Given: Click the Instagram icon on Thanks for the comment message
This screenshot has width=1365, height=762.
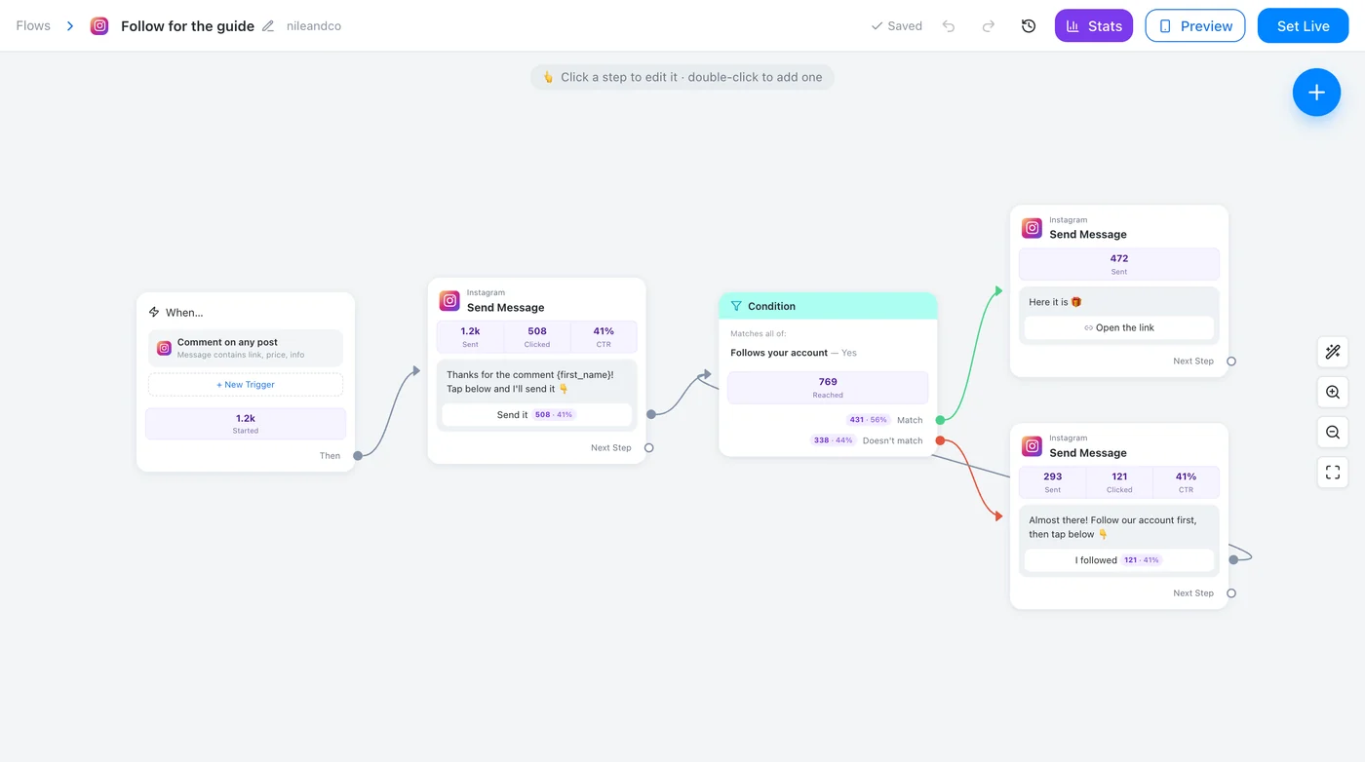Looking at the screenshot, I should click(449, 301).
